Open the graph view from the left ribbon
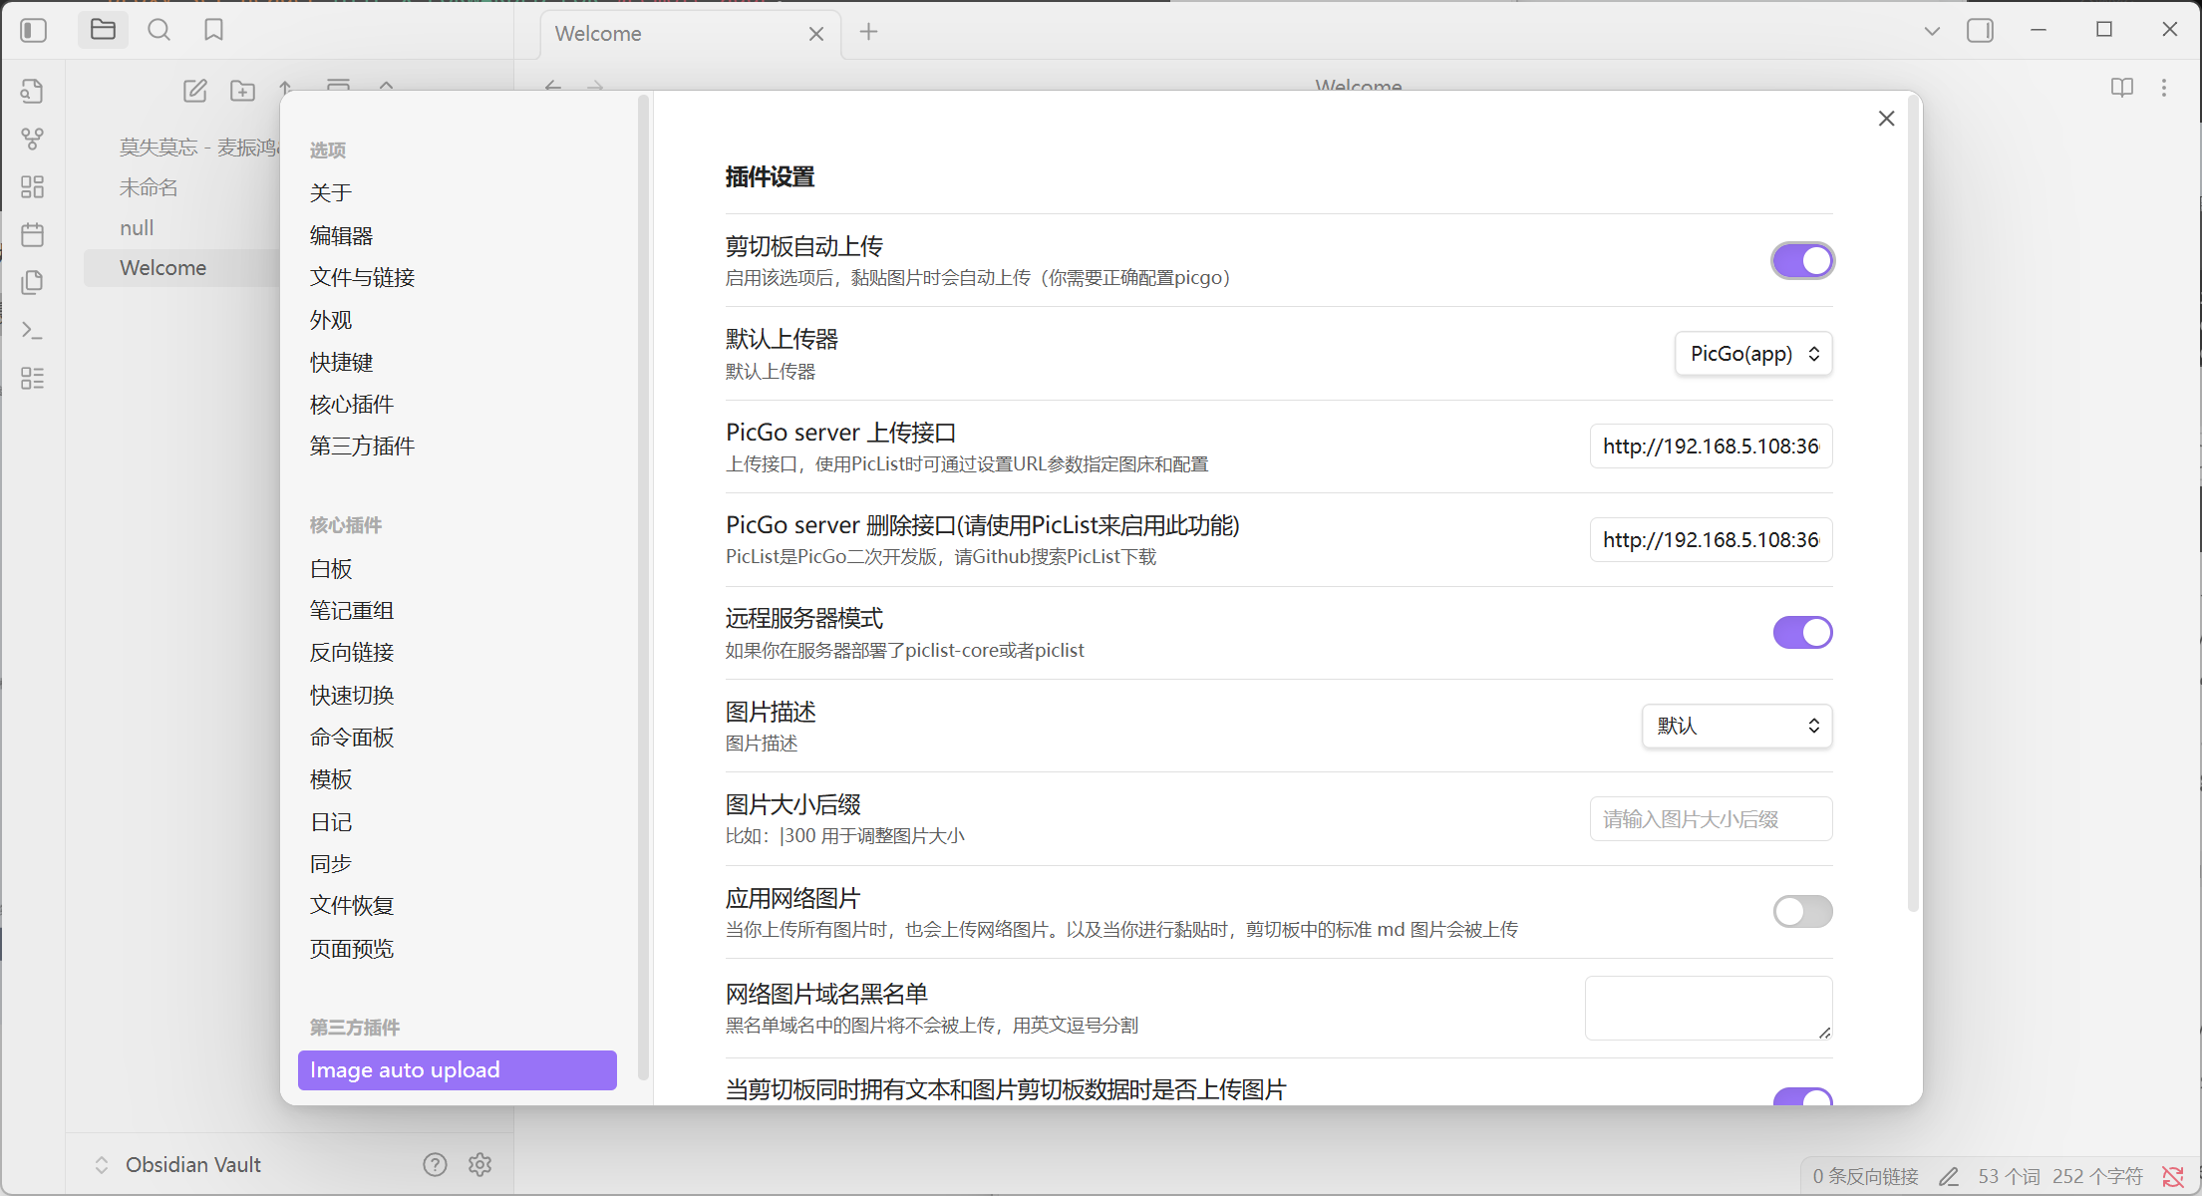The height and width of the screenshot is (1196, 2202). (x=33, y=139)
